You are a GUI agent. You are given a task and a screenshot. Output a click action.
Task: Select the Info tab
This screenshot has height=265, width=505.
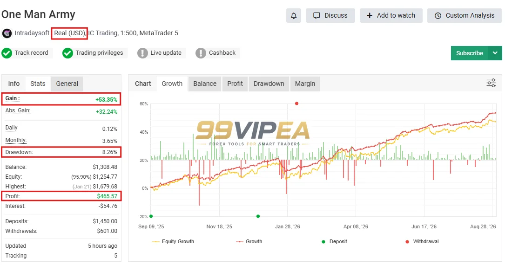coord(14,84)
